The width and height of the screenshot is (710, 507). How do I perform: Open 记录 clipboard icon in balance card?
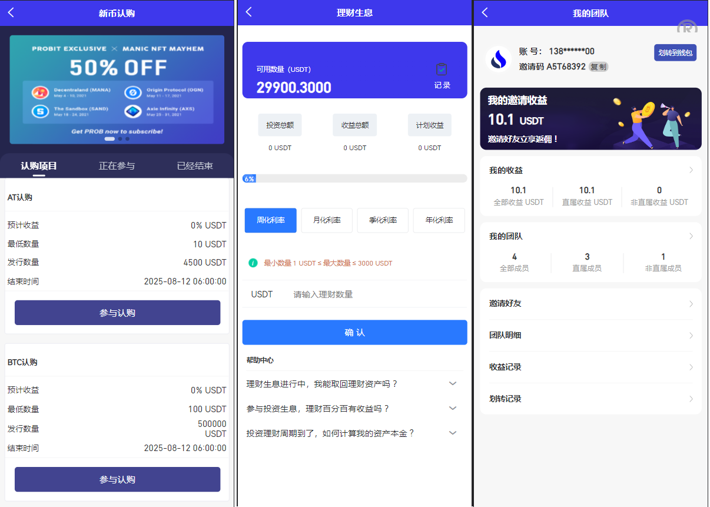click(x=442, y=69)
